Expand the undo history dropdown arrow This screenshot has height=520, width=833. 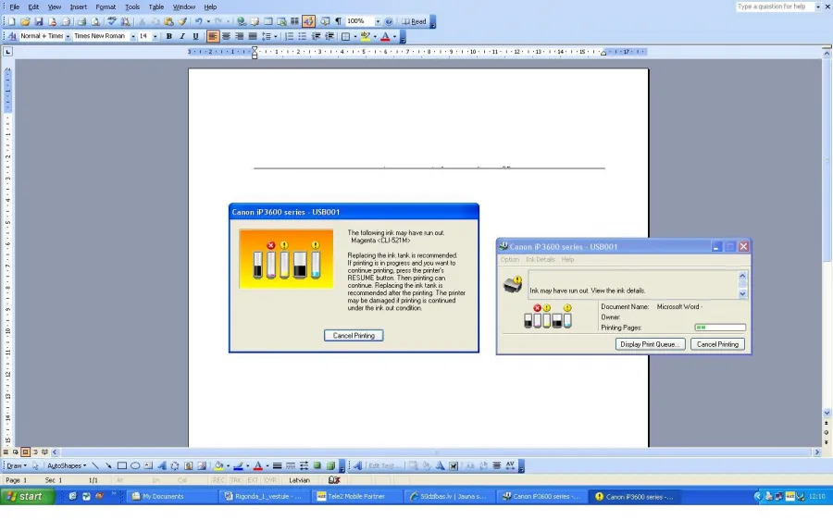pyautogui.click(x=208, y=22)
